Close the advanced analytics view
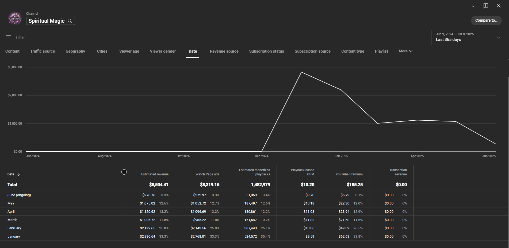 click(x=499, y=6)
